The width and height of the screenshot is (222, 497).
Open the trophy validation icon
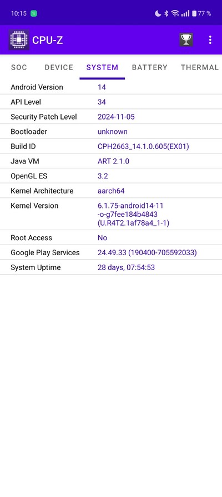[x=186, y=39]
